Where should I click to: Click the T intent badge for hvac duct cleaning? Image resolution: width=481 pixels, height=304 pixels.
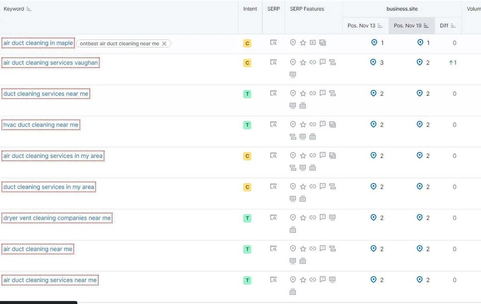[247, 125]
